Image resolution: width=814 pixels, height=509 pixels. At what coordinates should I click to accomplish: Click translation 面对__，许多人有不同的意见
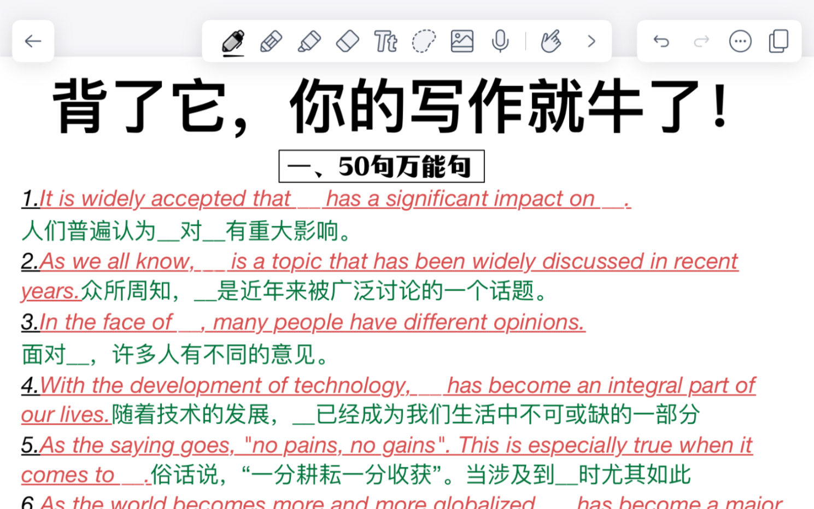[x=175, y=354]
